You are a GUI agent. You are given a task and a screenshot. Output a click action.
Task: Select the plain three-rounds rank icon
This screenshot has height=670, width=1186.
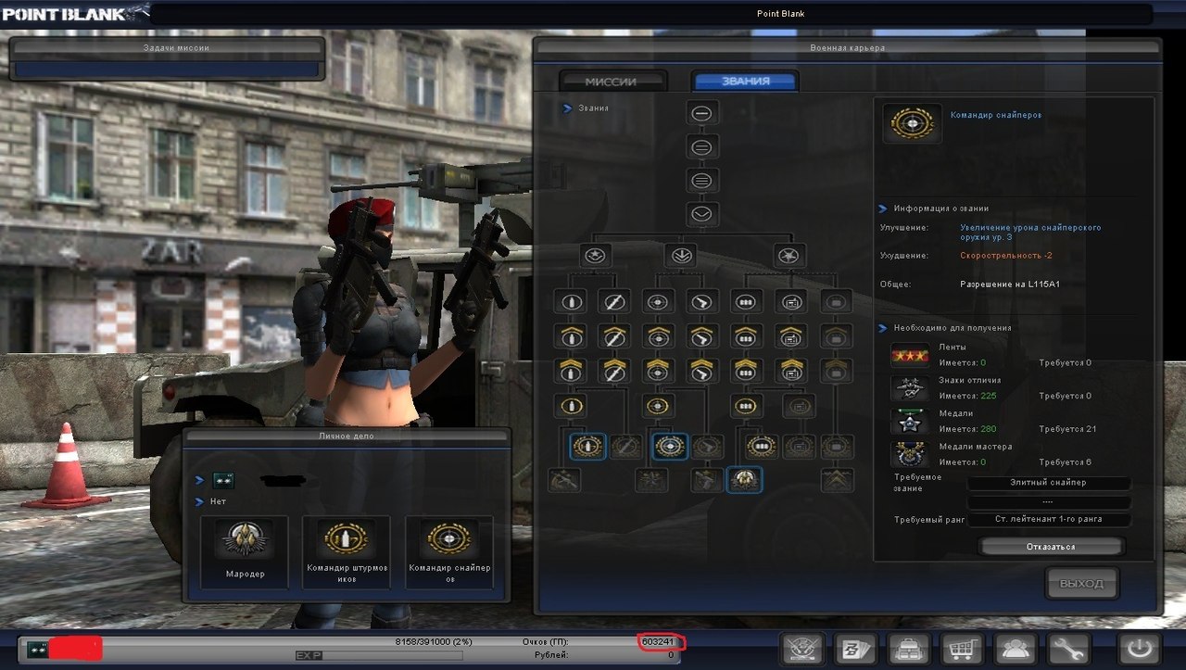[746, 300]
